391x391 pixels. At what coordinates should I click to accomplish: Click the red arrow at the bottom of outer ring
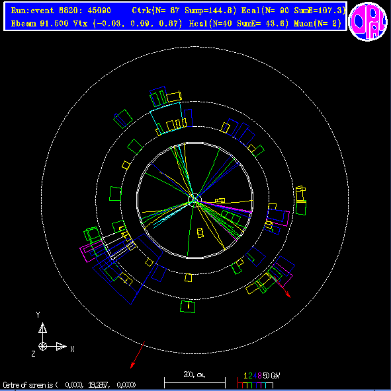[x=138, y=355]
